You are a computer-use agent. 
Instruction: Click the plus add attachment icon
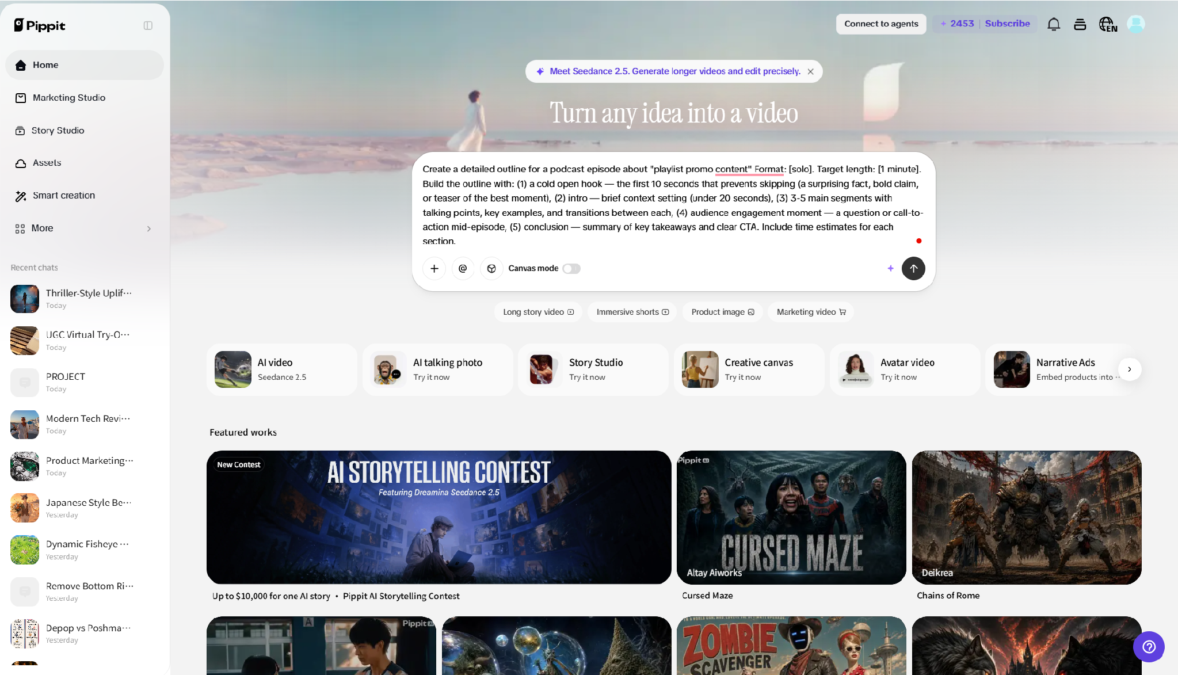(x=434, y=269)
